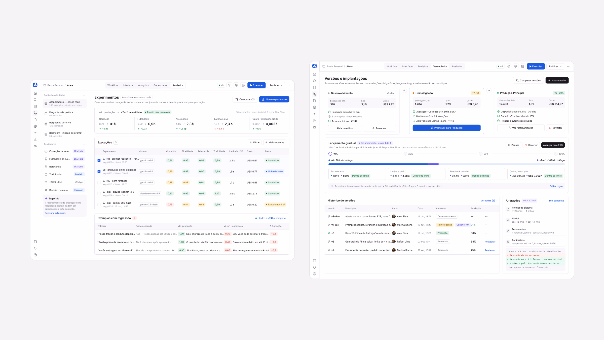
Task: Select the 25% rollout stage marker
Action: click(405, 154)
